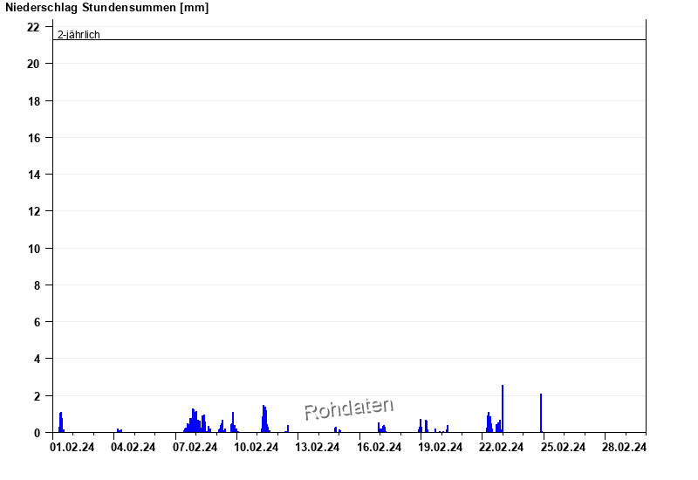The width and height of the screenshot is (698, 480).
Task: Click the y-axis label '2'
Action: tap(37, 396)
